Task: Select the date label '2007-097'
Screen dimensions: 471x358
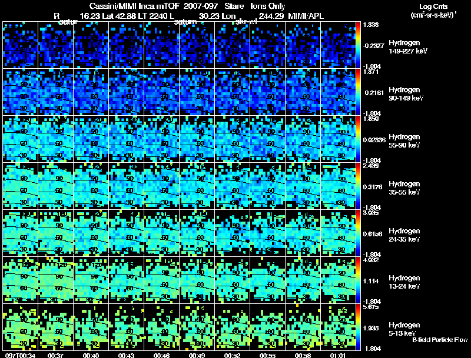Action: (201, 6)
